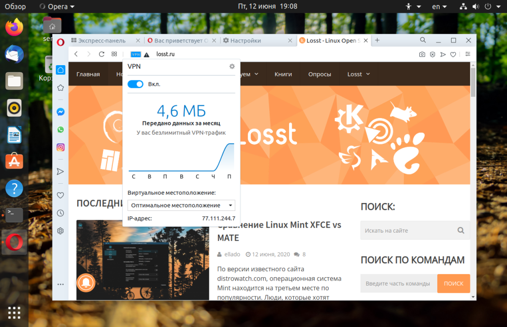Expand the Losst menu item
The image size is (507, 327).
point(358,74)
